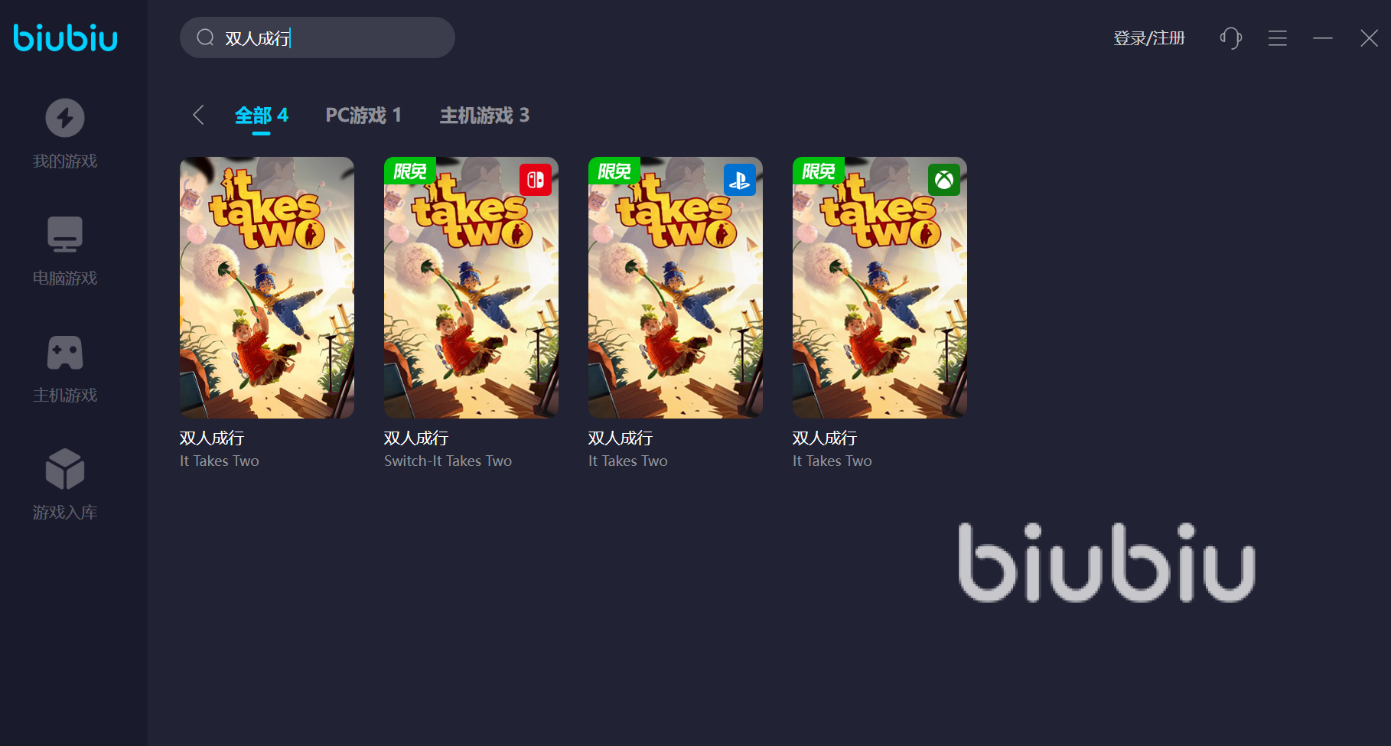Click the search magnifier icon
The height and width of the screenshot is (746, 1391).
click(205, 37)
